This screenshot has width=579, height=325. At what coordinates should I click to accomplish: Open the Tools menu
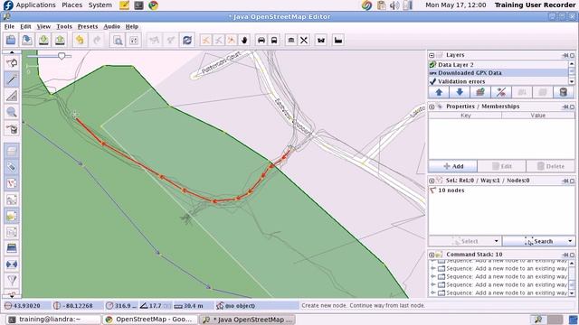click(64, 26)
